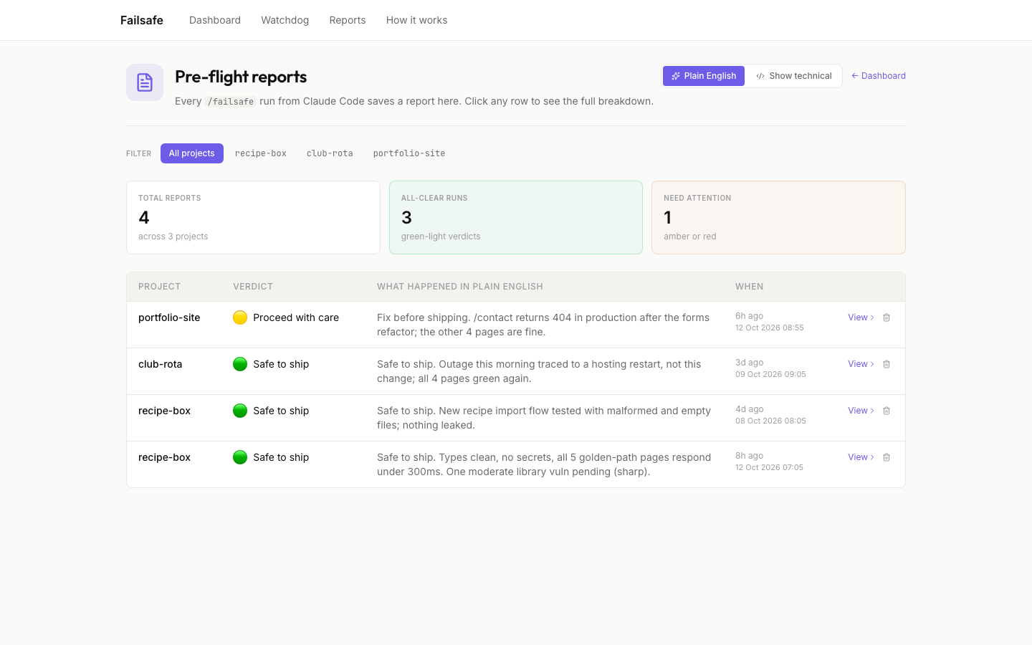Click club-rota project name in table
Screen dimensions: 1032x645
[x=161, y=364]
